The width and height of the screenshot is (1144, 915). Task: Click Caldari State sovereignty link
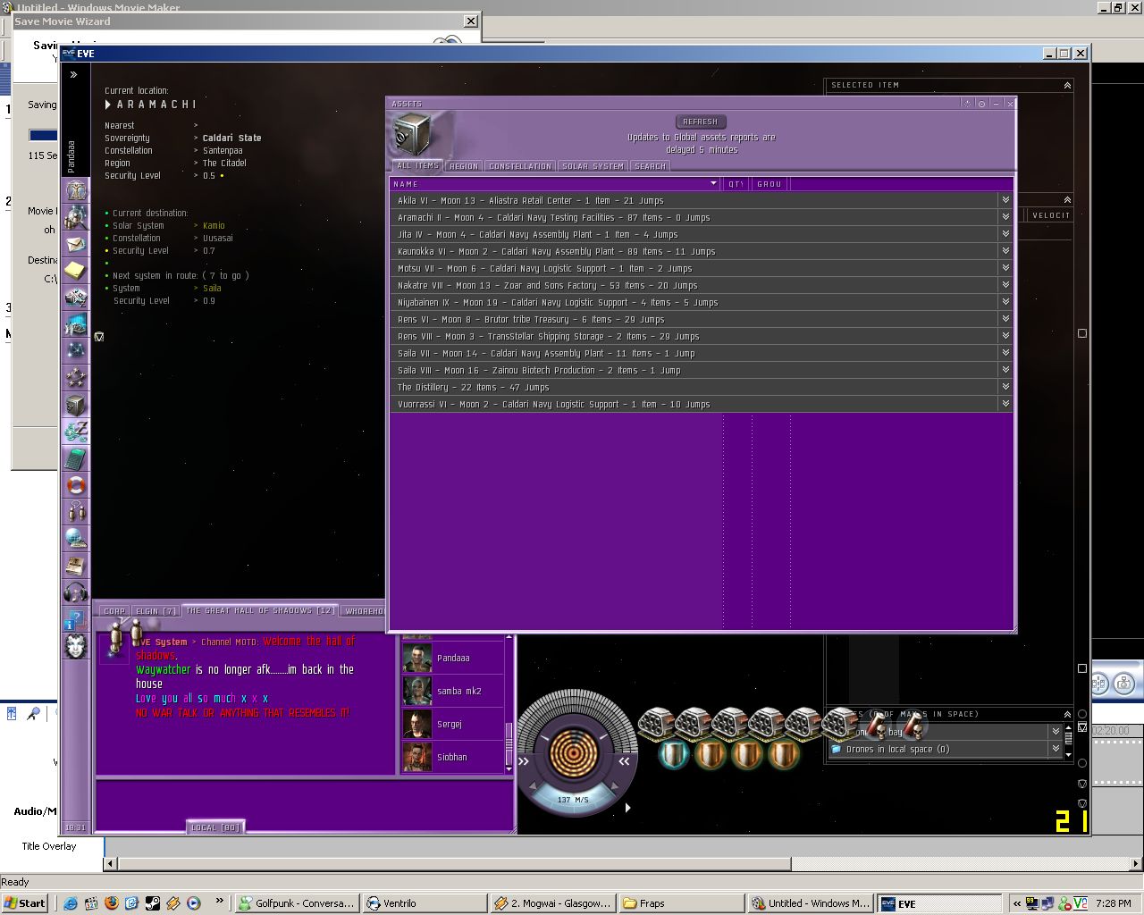coord(231,139)
